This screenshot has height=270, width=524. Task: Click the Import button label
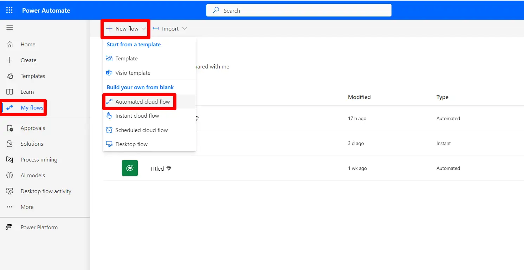170,29
